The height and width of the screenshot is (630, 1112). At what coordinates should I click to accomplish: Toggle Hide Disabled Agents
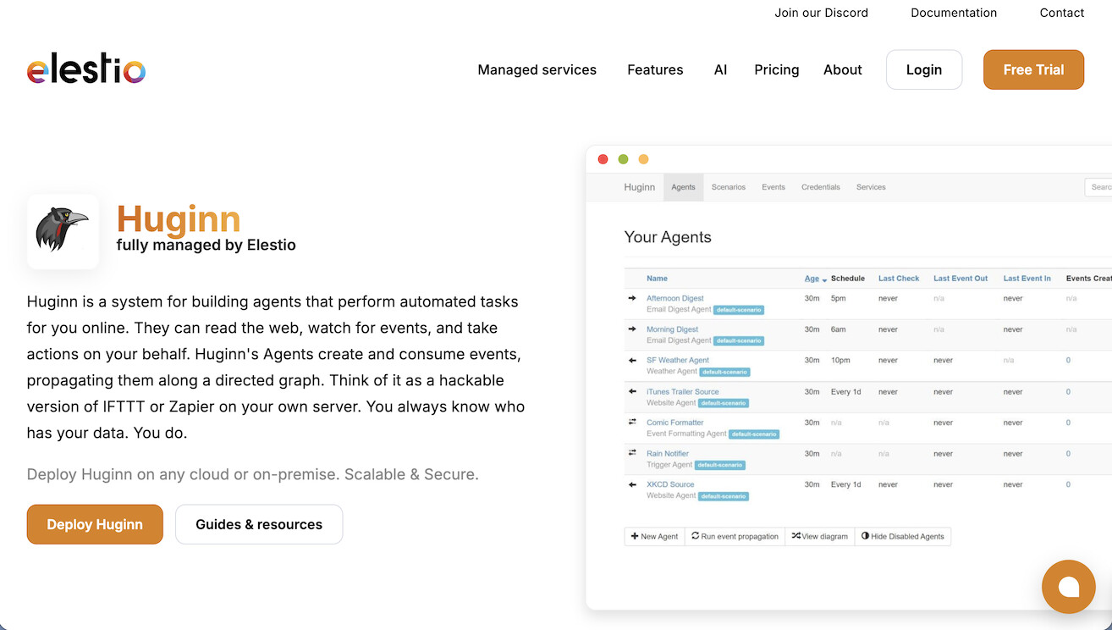(x=903, y=536)
